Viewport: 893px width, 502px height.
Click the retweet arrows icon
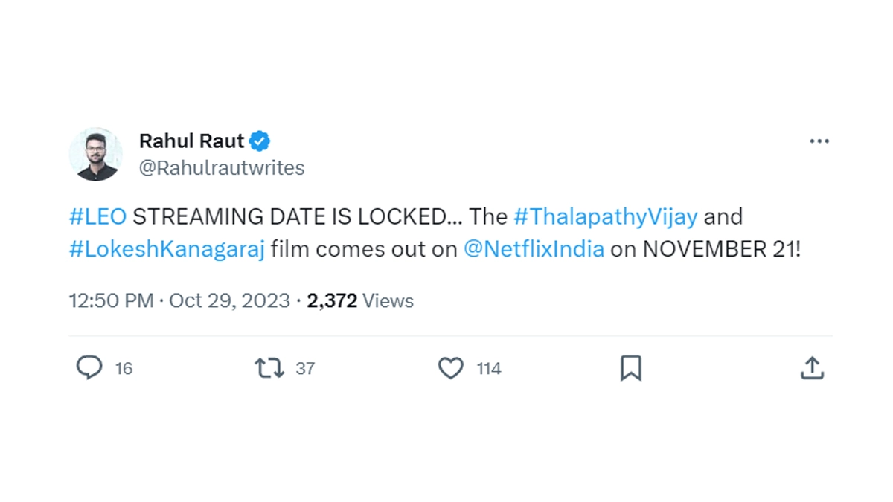click(x=269, y=367)
